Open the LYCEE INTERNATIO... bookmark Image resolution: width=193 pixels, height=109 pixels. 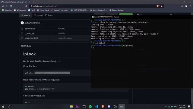(x=79, y=10)
